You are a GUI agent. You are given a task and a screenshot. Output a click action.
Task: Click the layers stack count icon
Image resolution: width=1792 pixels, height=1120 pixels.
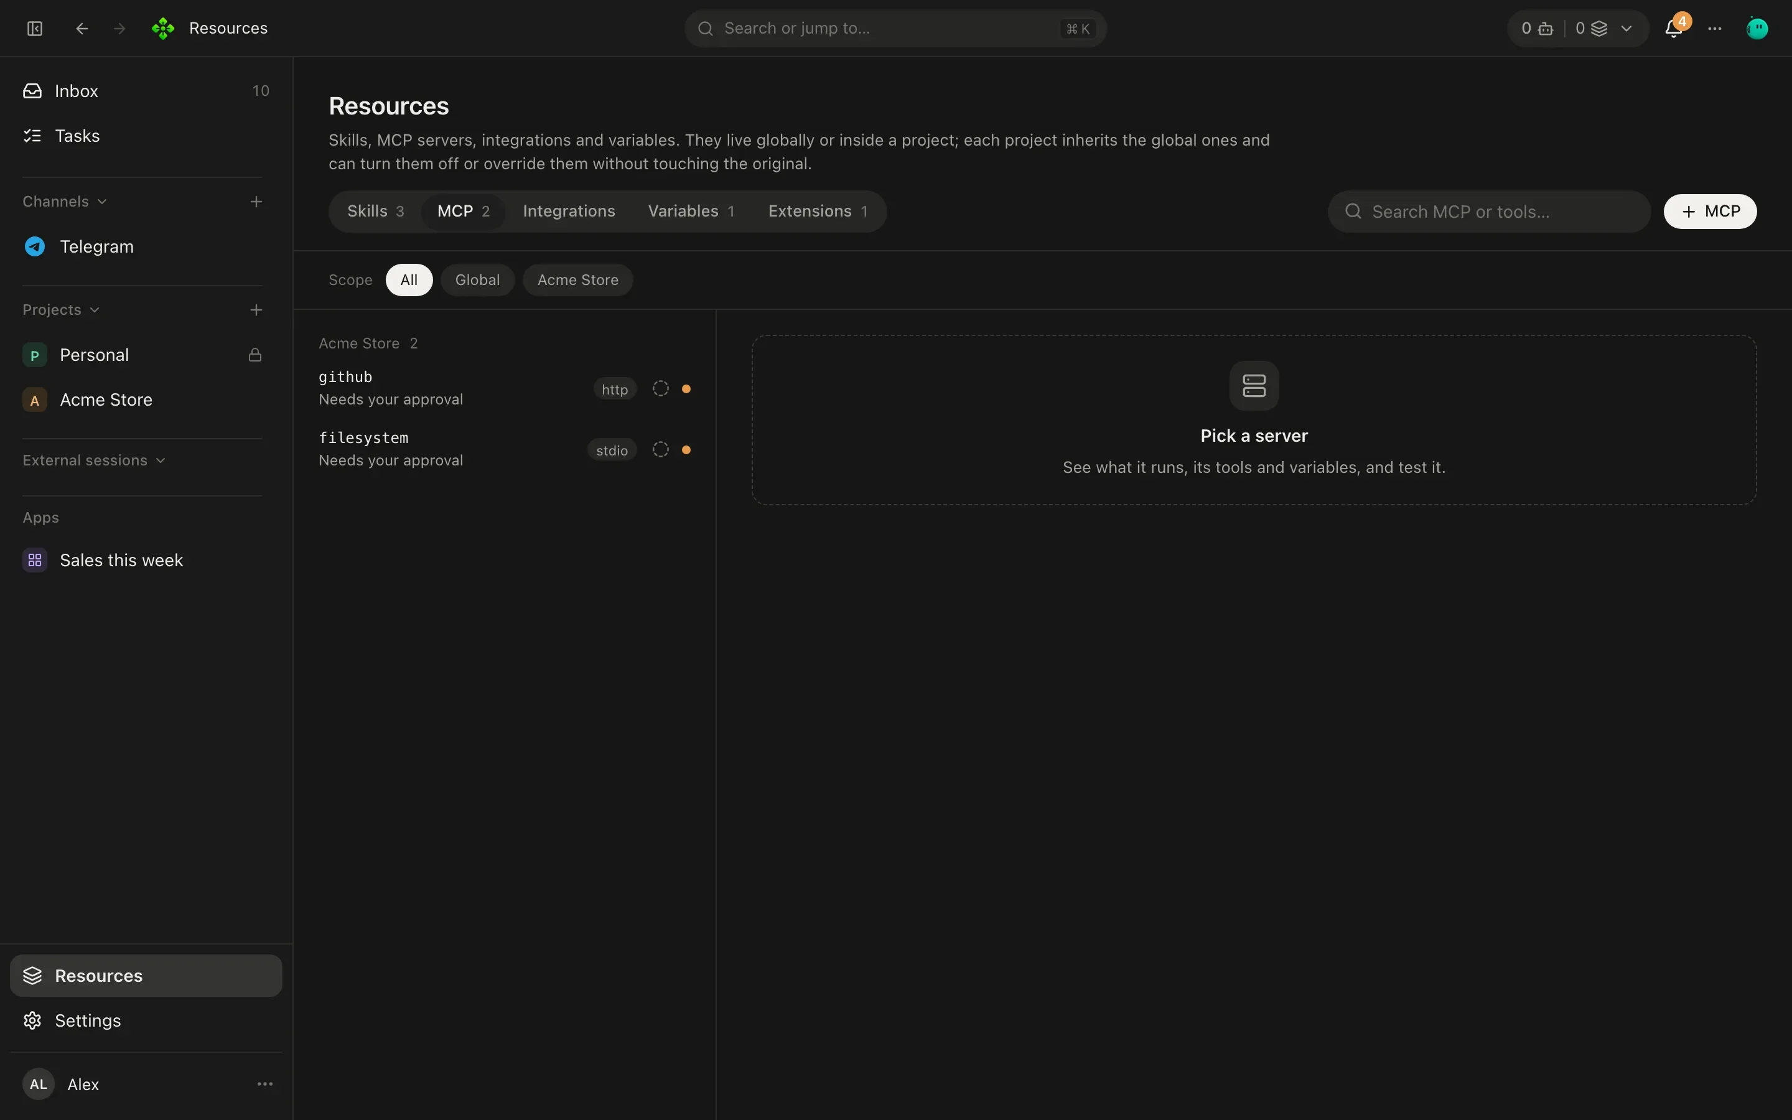tap(1600, 28)
